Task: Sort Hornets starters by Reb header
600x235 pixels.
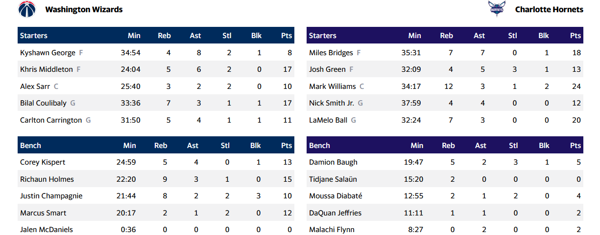Action: [446, 36]
